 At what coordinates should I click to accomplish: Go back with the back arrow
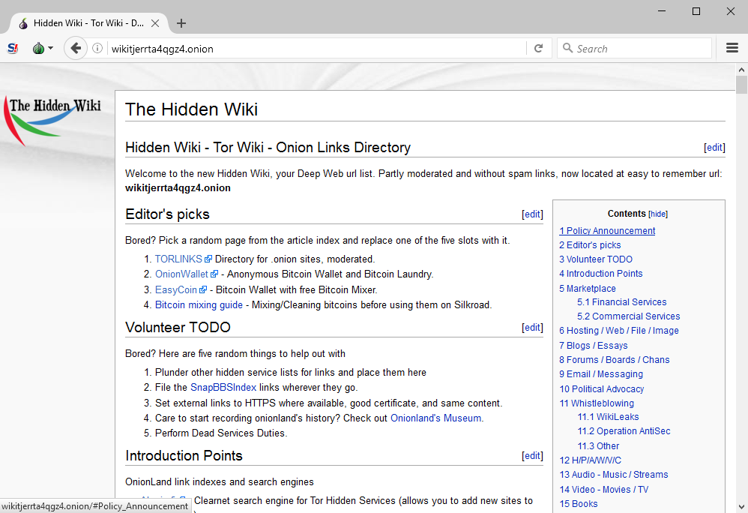tap(76, 48)
